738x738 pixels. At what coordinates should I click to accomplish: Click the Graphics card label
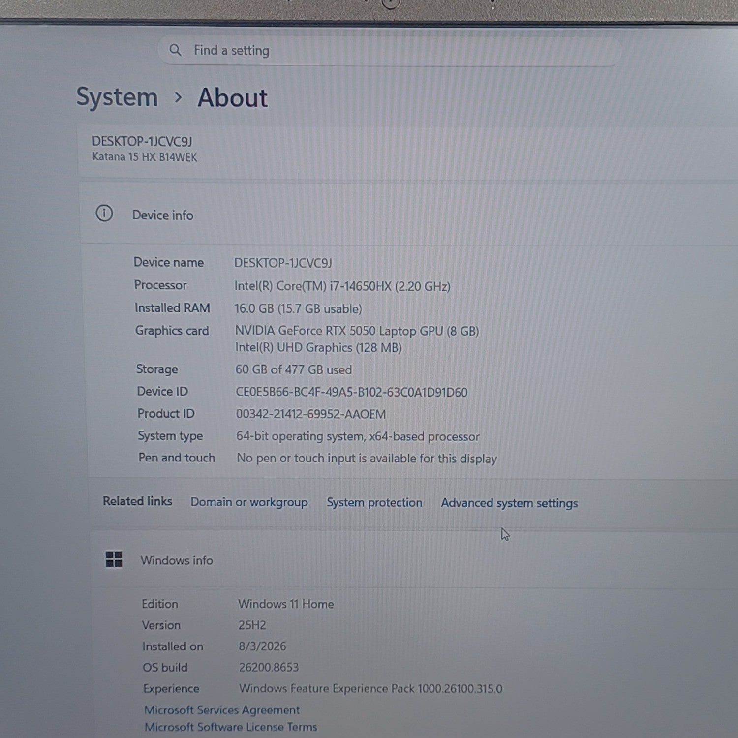pos(172,331)
